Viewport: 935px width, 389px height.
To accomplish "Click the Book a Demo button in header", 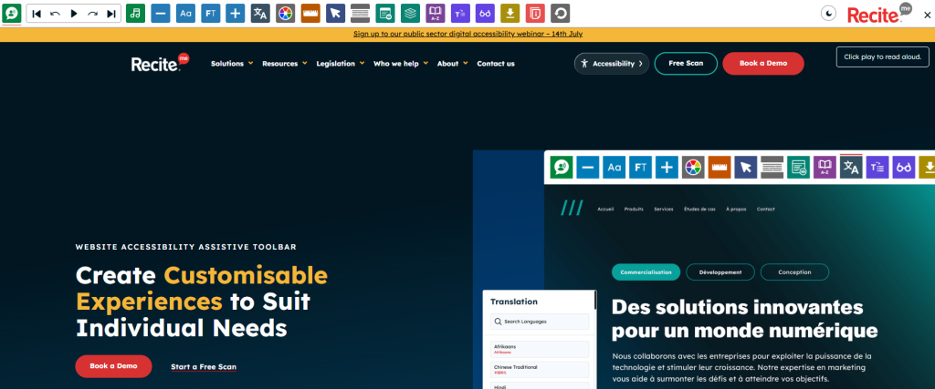I will coord(763,64).
